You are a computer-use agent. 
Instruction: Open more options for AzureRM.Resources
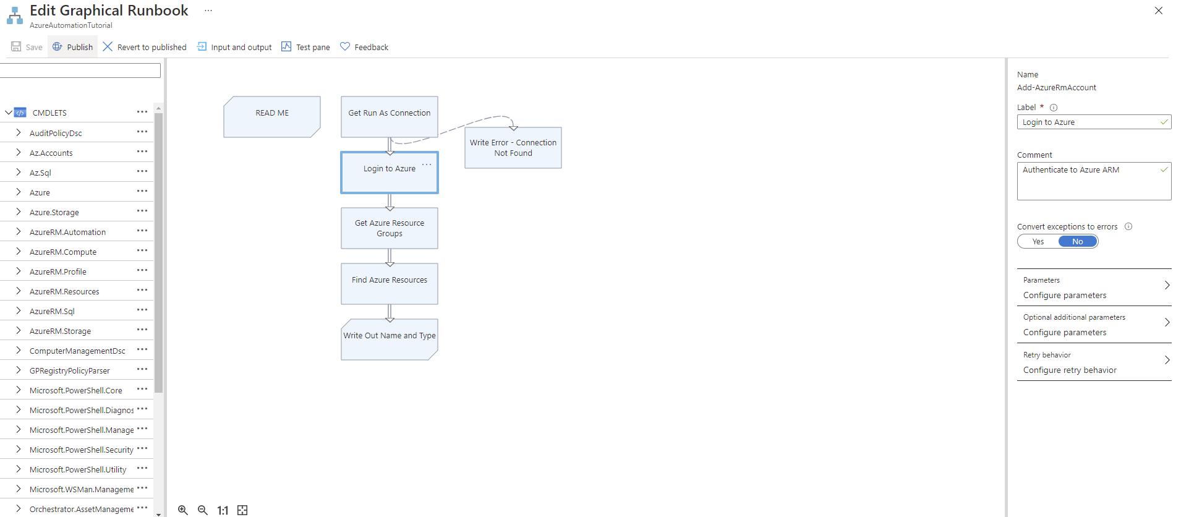[142, 290]
